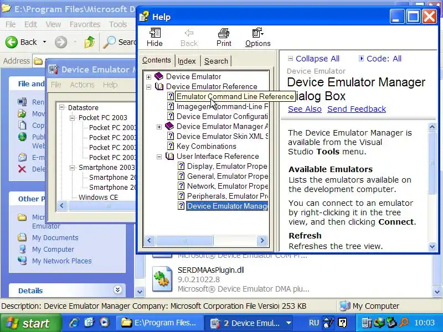The width and height of the screenshot is (443, 332).
Task: Switch to the Index tab
Action: point(187,61)
